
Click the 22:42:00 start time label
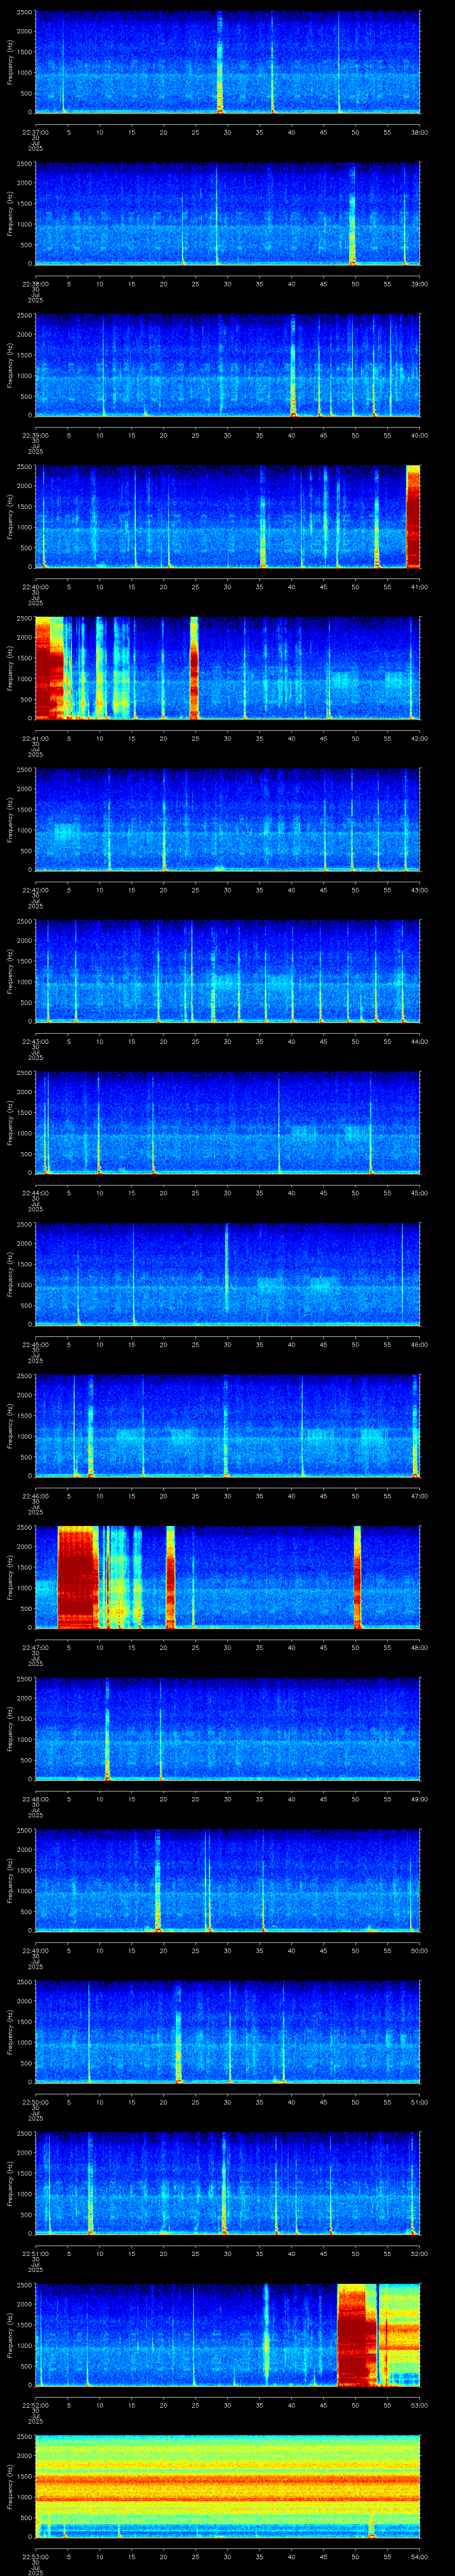35,890
